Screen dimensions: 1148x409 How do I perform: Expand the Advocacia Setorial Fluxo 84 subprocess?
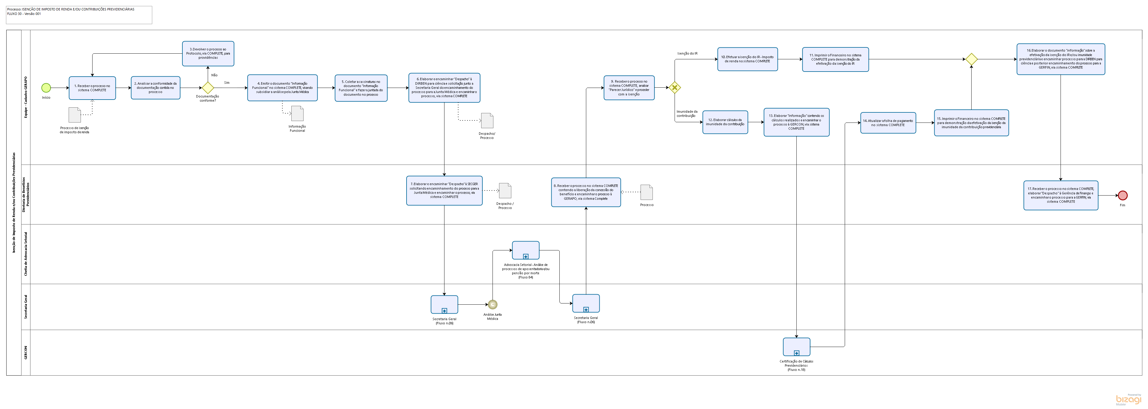[525, 256]
